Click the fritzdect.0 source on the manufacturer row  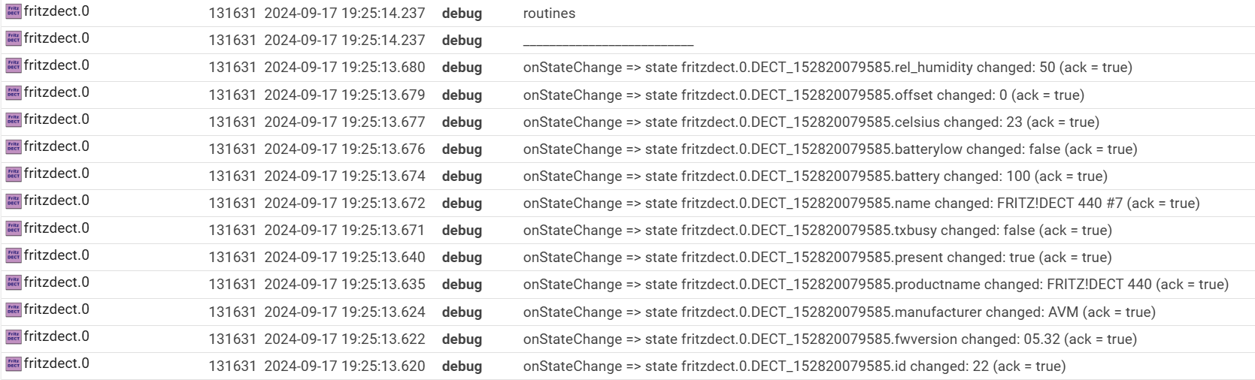(x=56, y=309)
